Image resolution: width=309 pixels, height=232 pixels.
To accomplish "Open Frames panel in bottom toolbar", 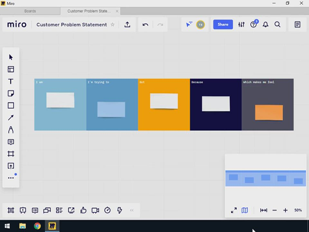I will coord(11,210).
